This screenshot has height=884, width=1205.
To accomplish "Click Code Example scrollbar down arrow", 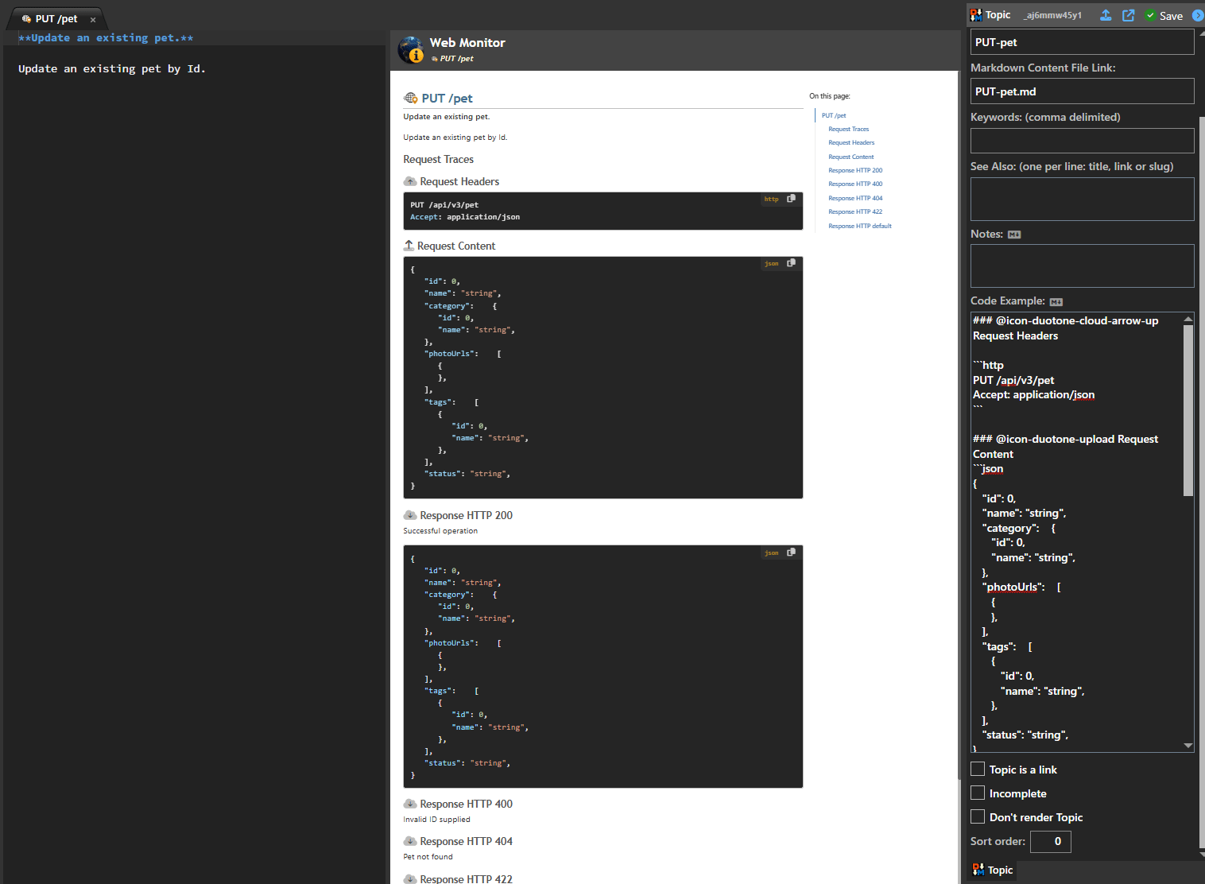I will 1188,746.
